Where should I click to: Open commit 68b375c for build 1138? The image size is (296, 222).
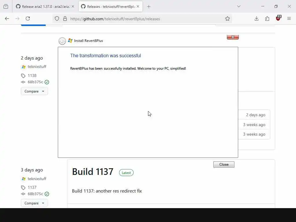pyautogui.click(x=35, y=82)
